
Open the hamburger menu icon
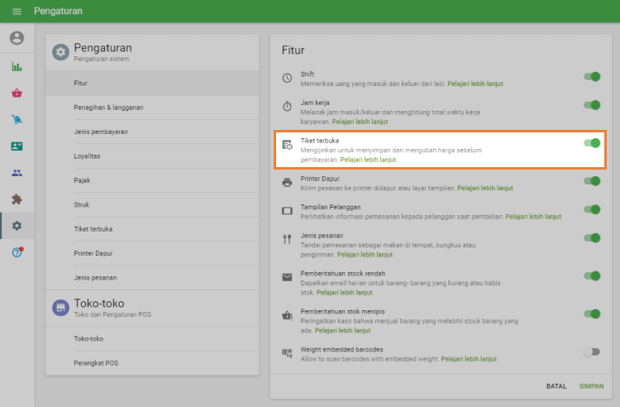[17, 12]
